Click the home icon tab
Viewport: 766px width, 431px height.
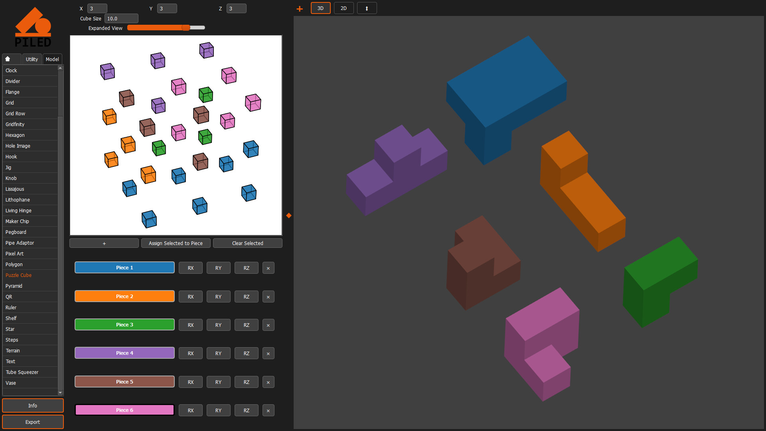pos(8,59)
